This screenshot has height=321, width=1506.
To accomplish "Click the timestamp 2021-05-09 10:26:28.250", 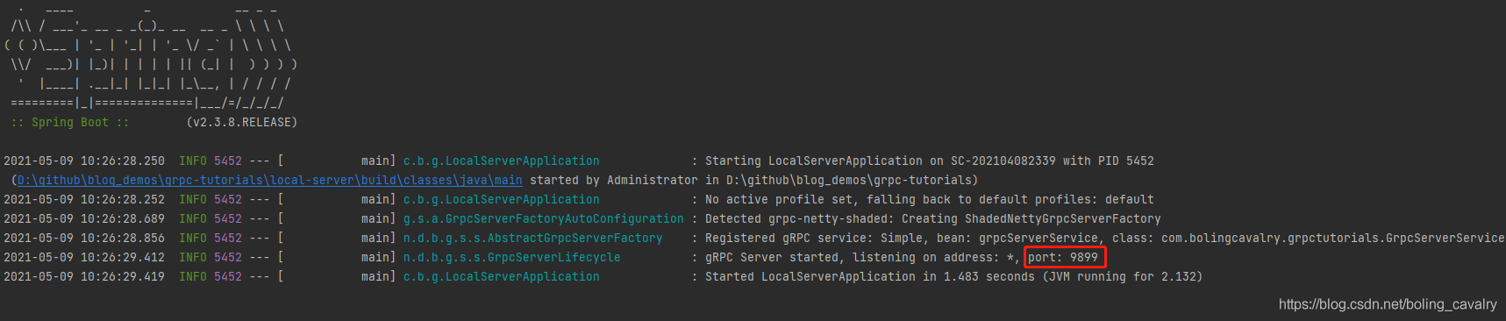I will click(84, 160).
